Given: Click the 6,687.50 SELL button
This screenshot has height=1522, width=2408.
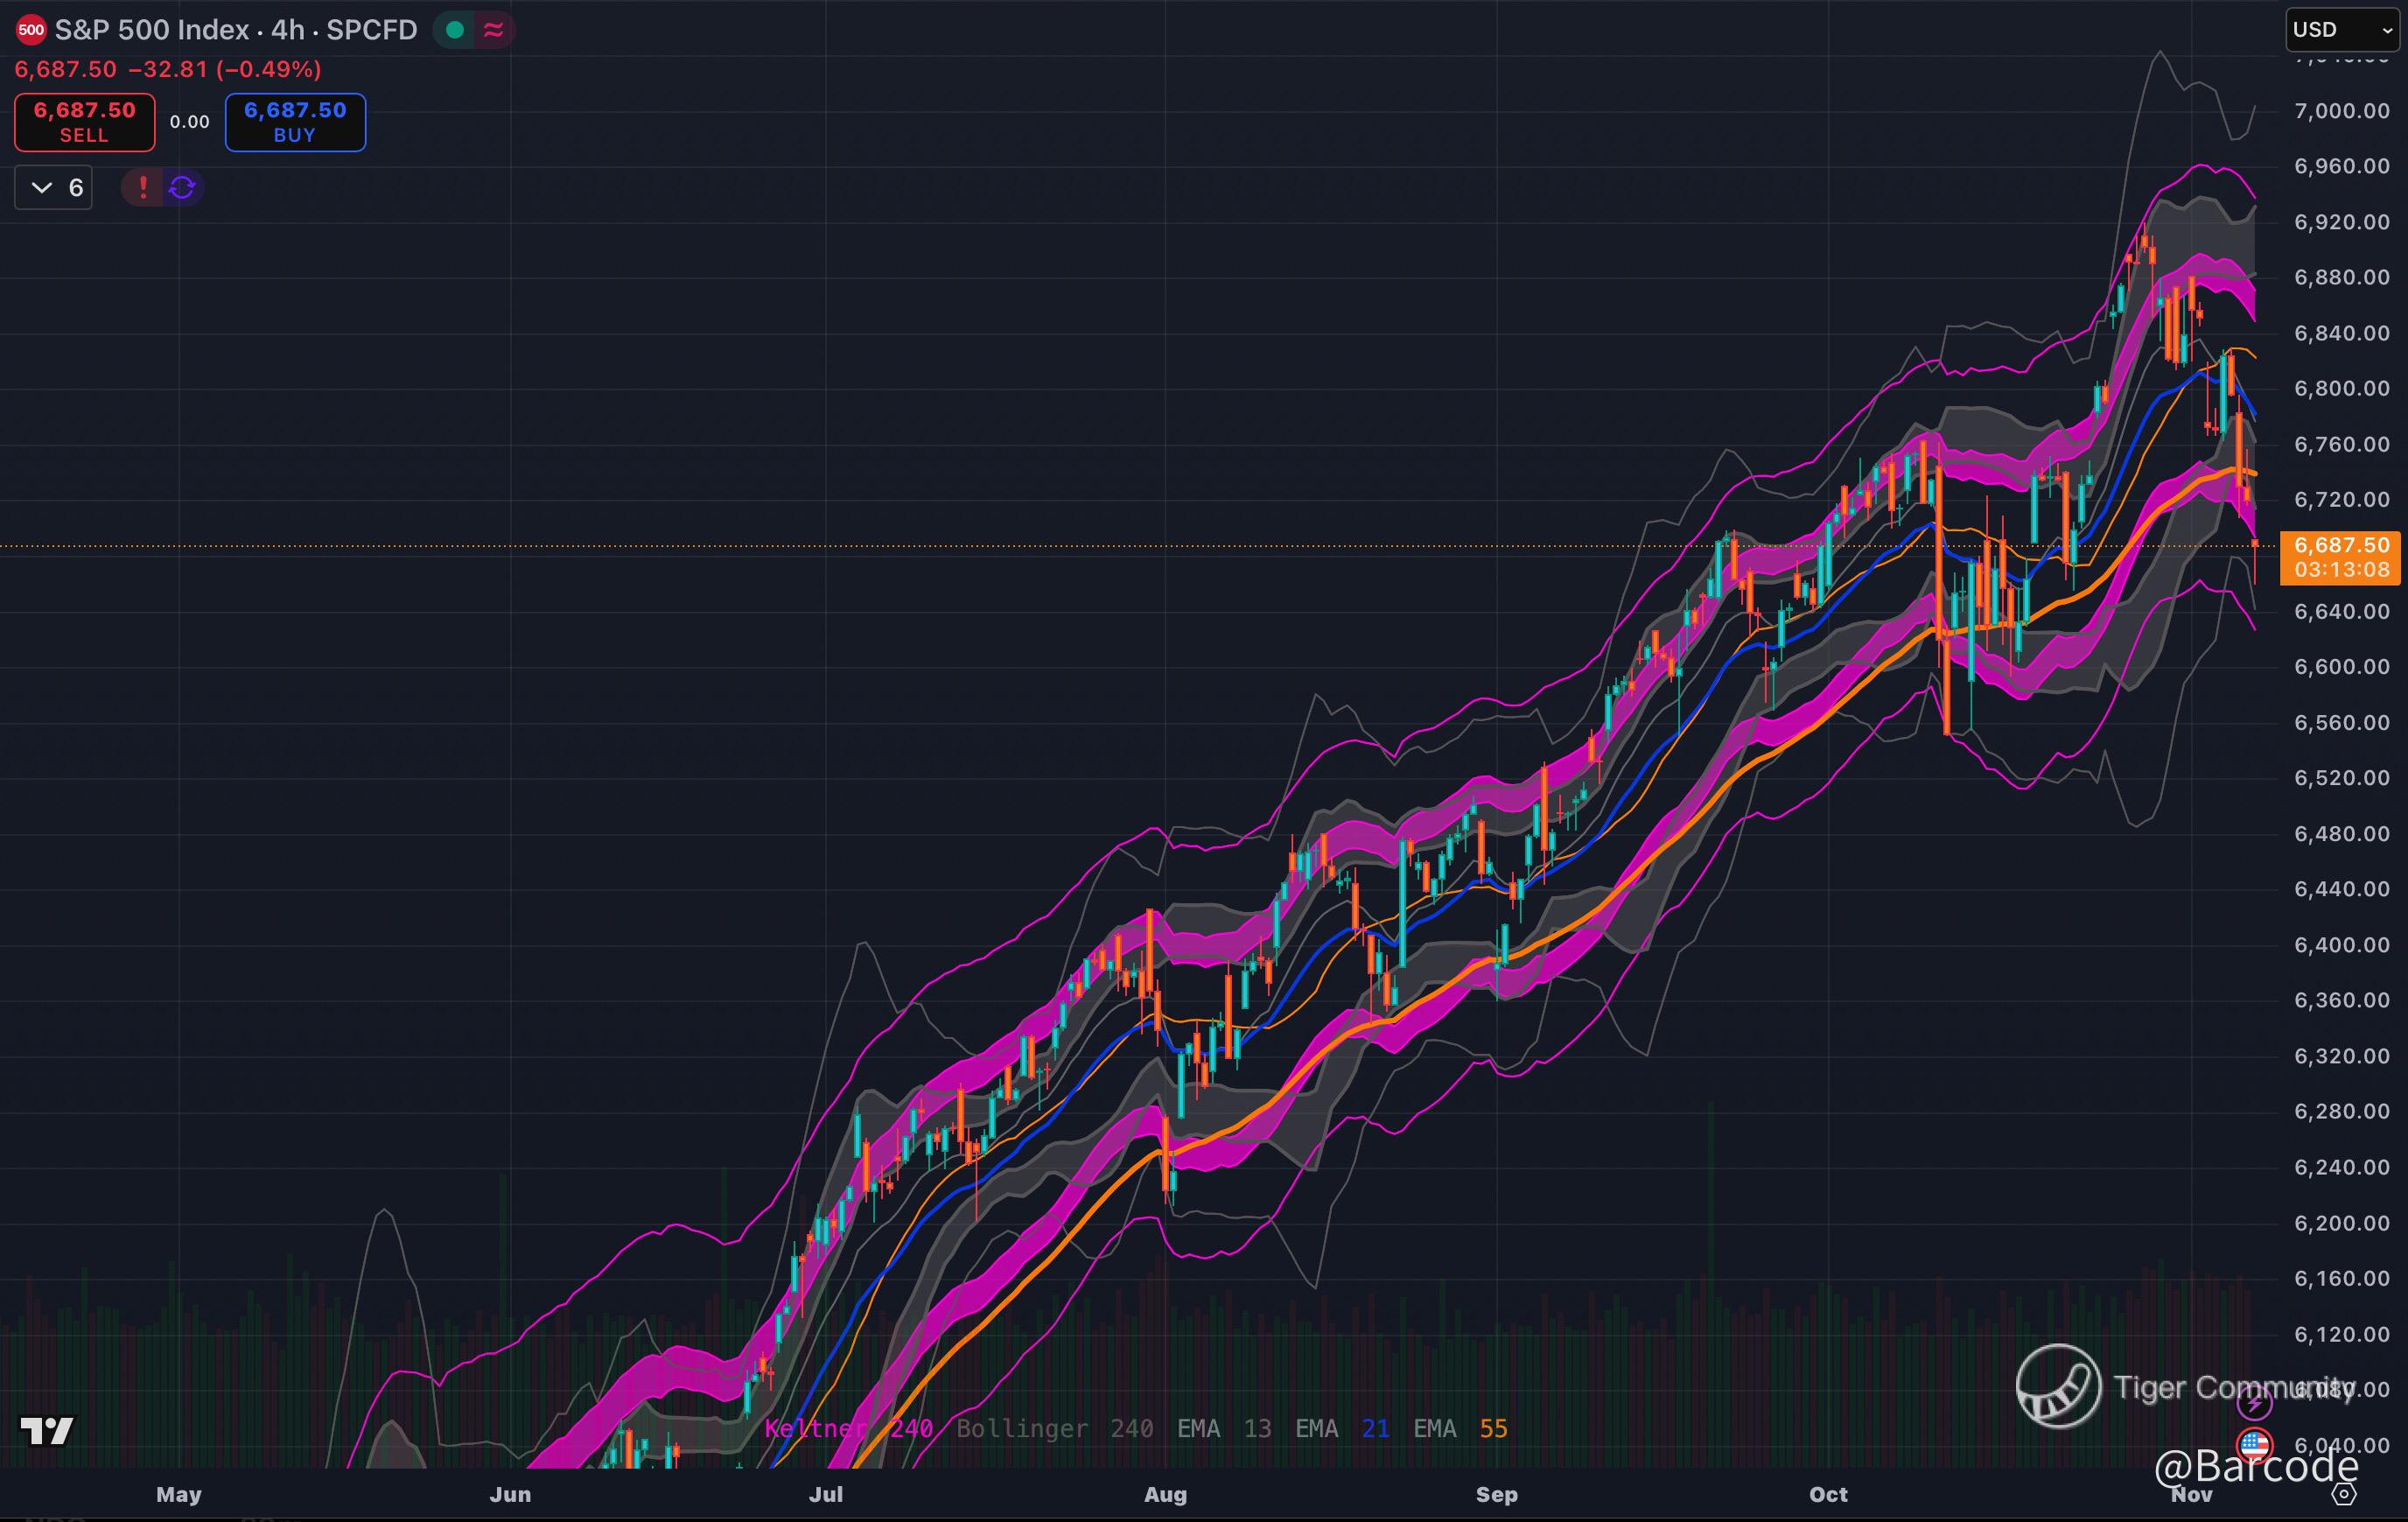Looking at the screenshot, I should coord(85,122).
